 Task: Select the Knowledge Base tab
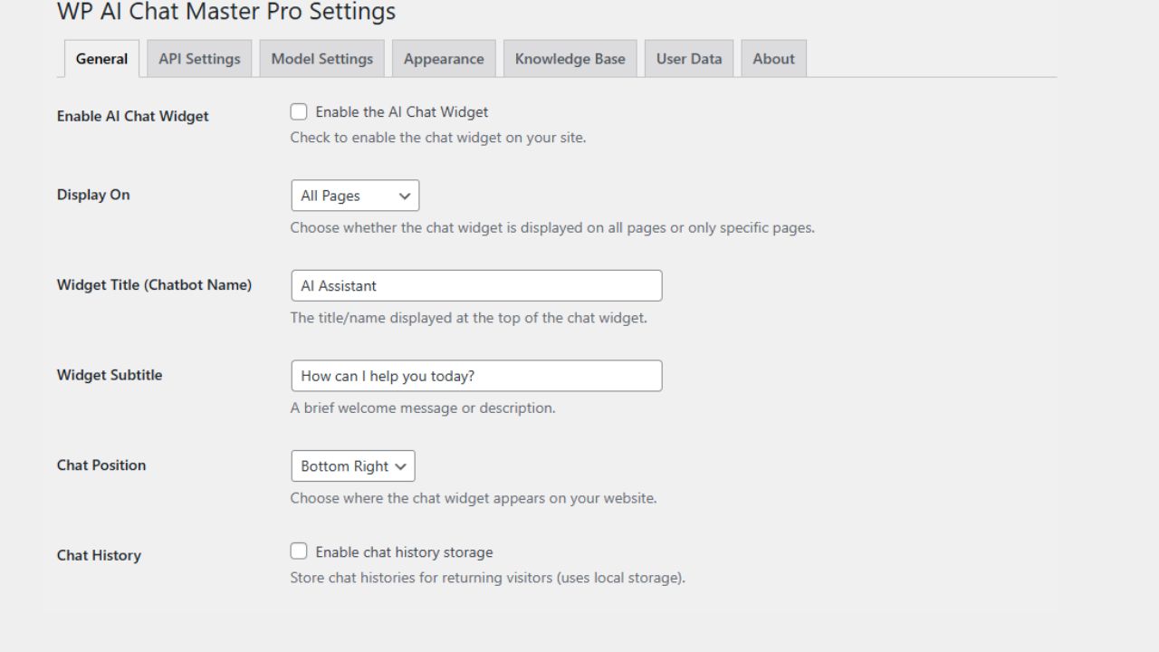(570, 59)
